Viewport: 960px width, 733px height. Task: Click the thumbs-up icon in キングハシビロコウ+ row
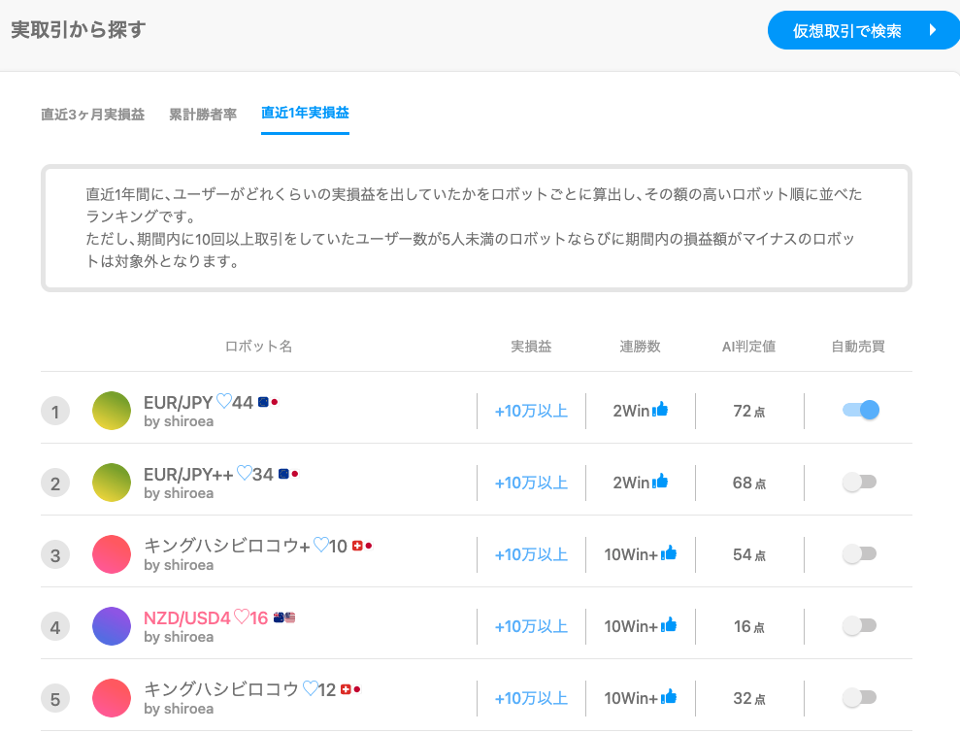pyautogui.click(x=669, y=553)
